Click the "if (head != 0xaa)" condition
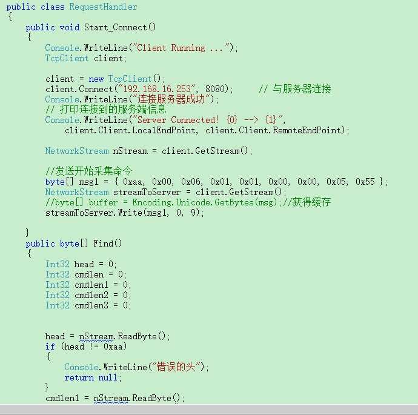Image resolution: width=418 pixels, height=415 pixels. click(86, 347)
